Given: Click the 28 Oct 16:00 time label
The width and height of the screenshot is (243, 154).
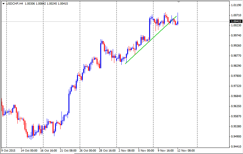Looking at the screenshot, I should 107,150.
